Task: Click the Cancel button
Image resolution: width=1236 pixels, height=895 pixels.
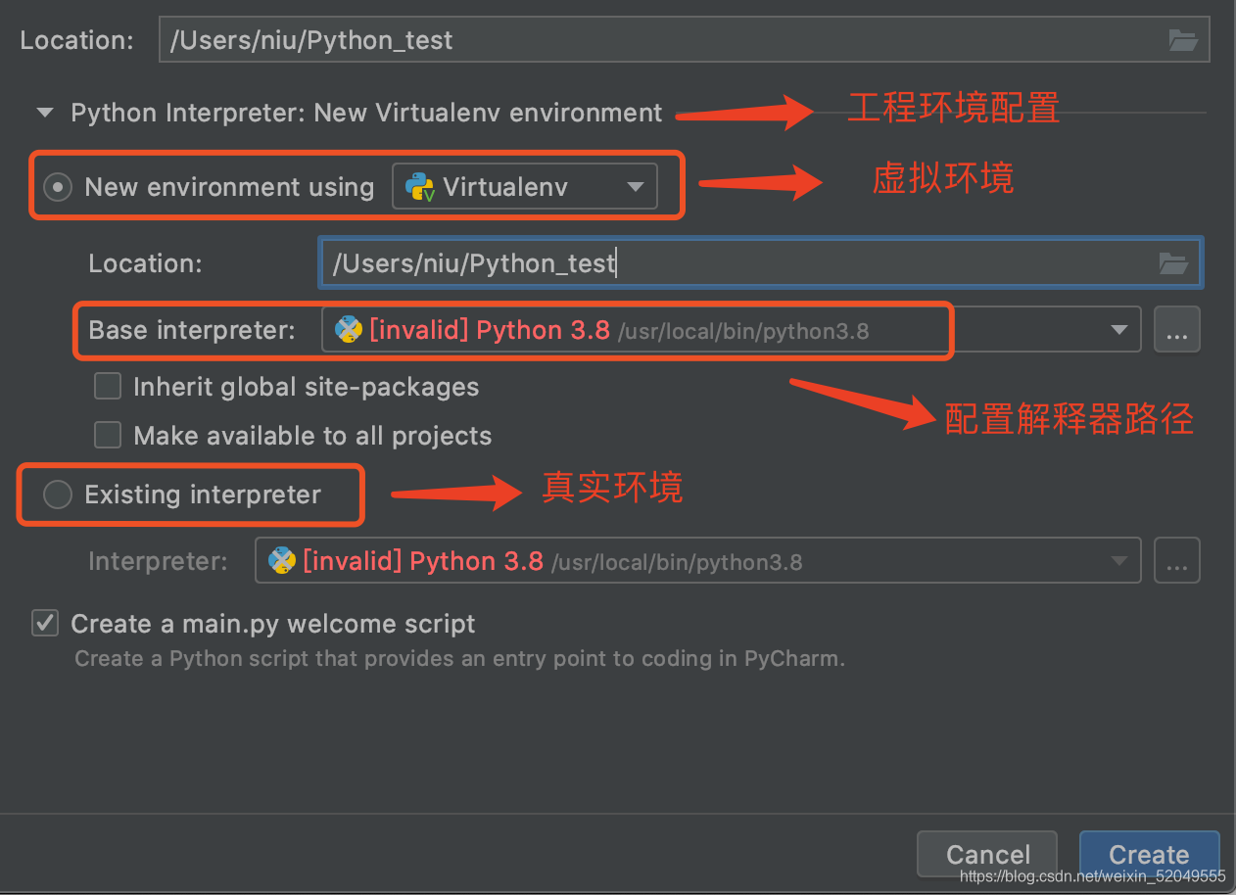Action: [987, 854]
